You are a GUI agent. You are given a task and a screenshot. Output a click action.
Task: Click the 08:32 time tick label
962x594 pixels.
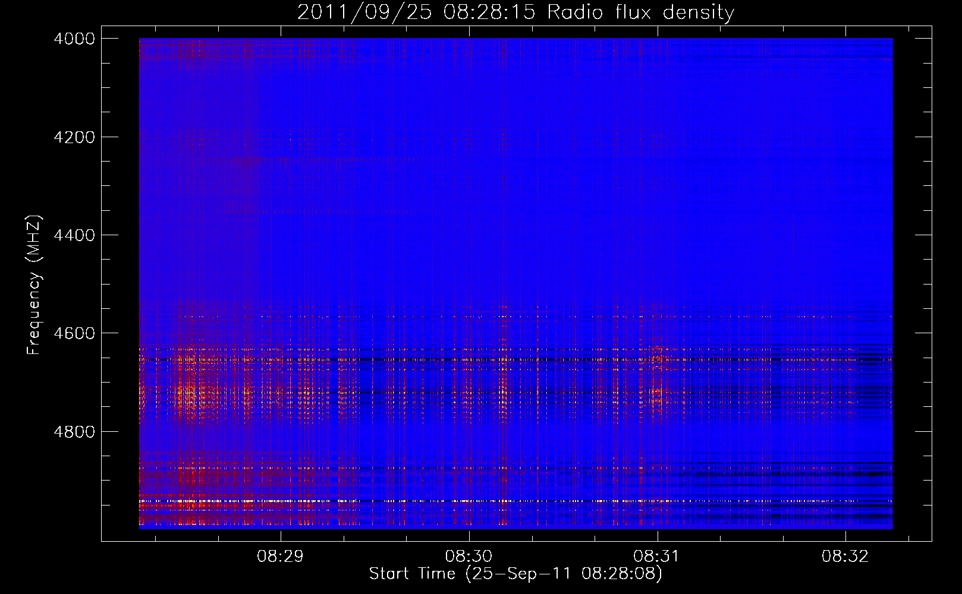845,557
